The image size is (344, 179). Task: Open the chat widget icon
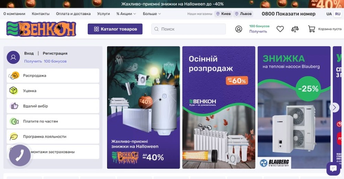click(333, 169)
